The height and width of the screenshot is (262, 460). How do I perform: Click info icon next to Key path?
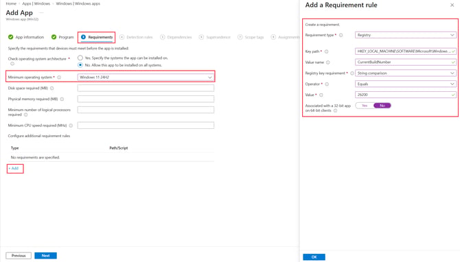326,51
